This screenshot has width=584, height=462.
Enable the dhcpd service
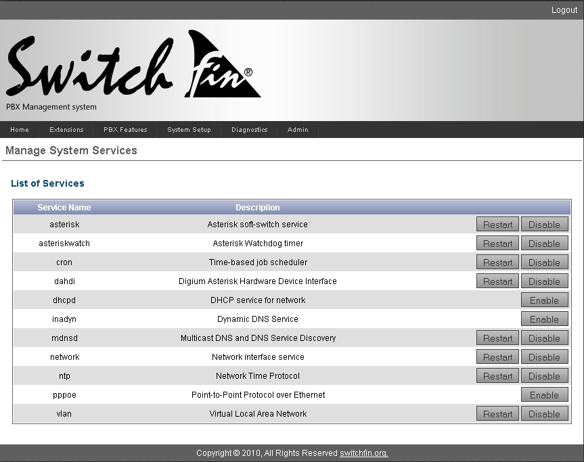point(544,300)
